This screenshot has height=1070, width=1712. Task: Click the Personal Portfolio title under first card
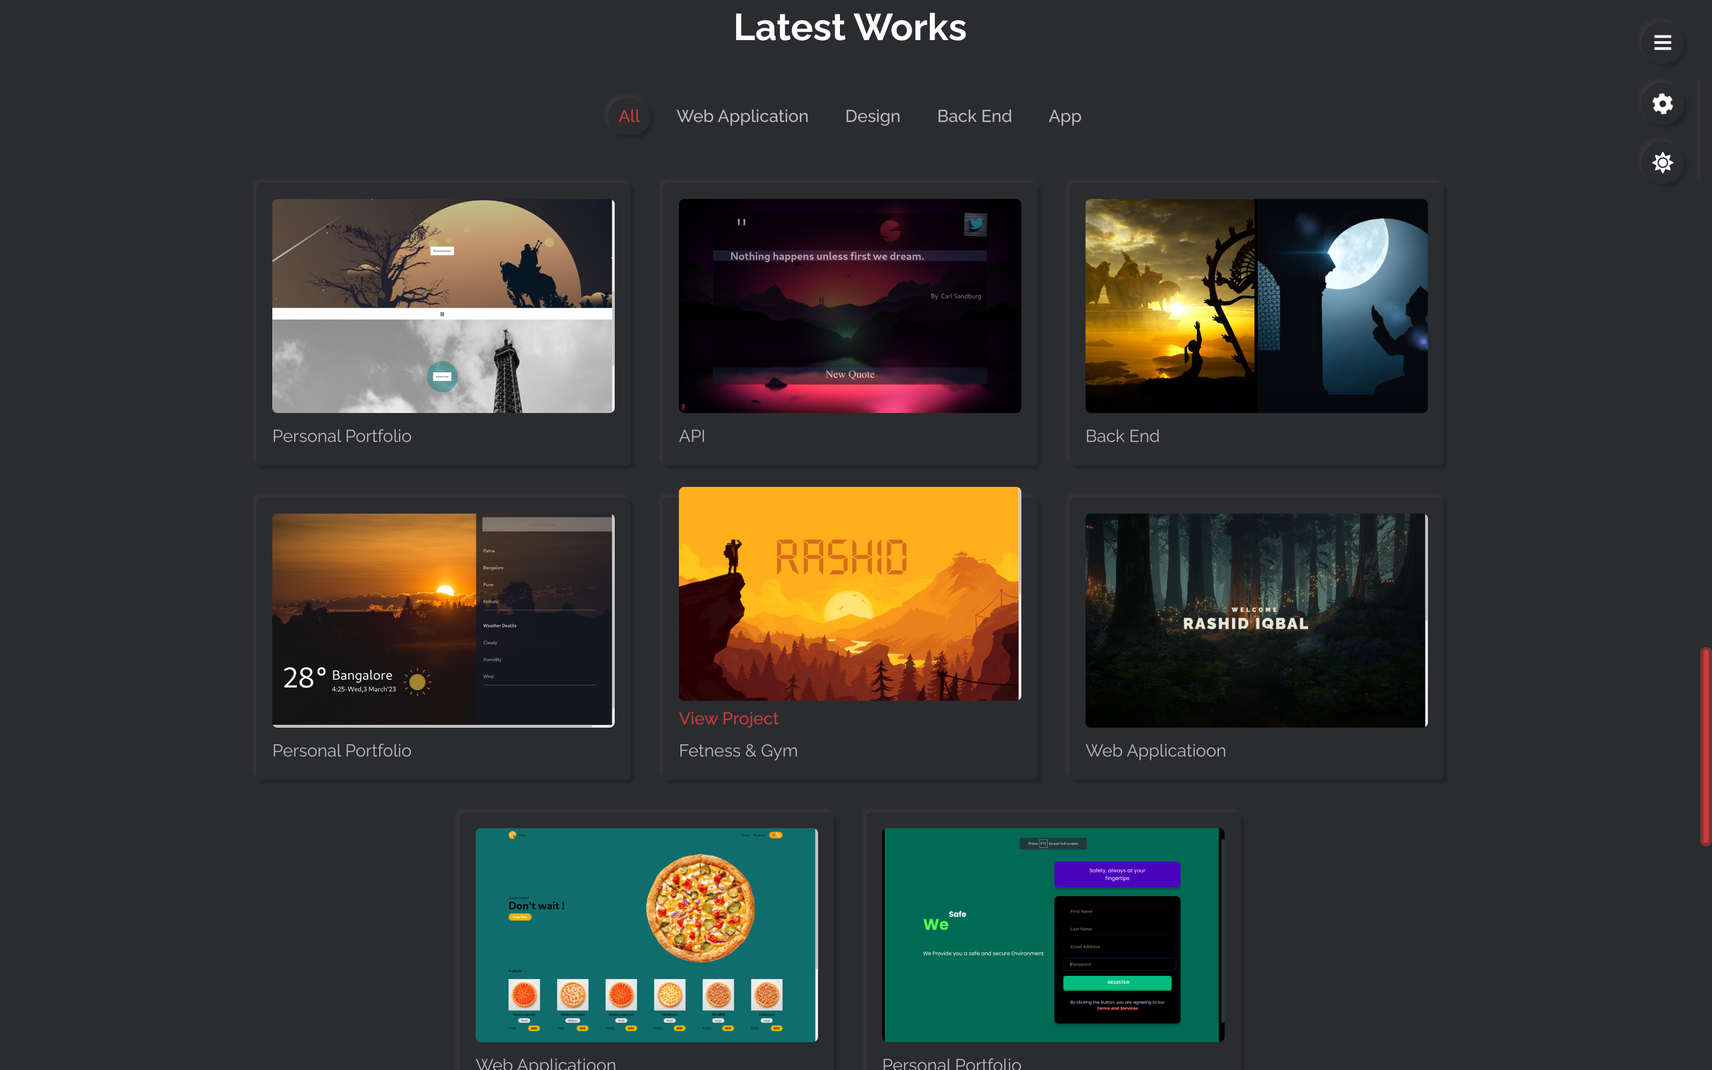(342, 436)
